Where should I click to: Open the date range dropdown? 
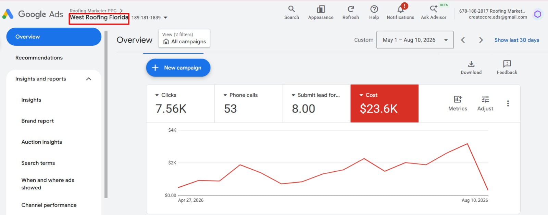coord(415,40)
